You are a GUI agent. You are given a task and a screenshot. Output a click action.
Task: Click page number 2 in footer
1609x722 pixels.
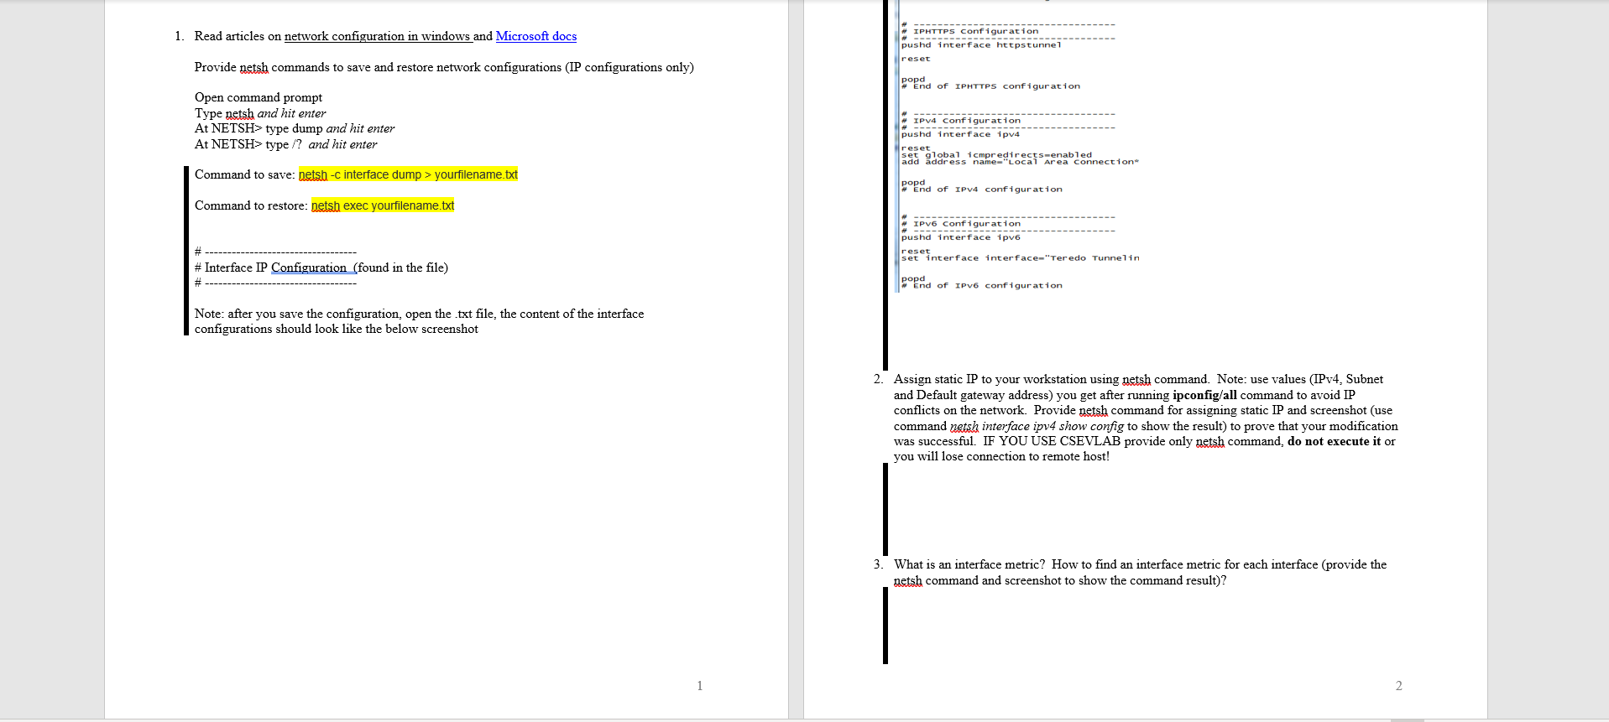(x=1399, y=686)
